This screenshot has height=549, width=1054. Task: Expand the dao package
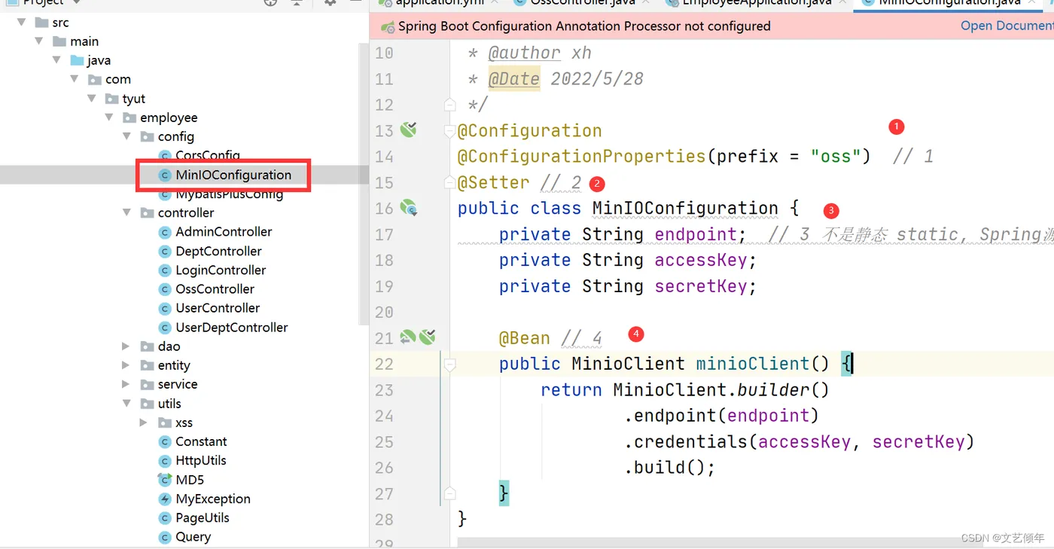click(126, 346)
